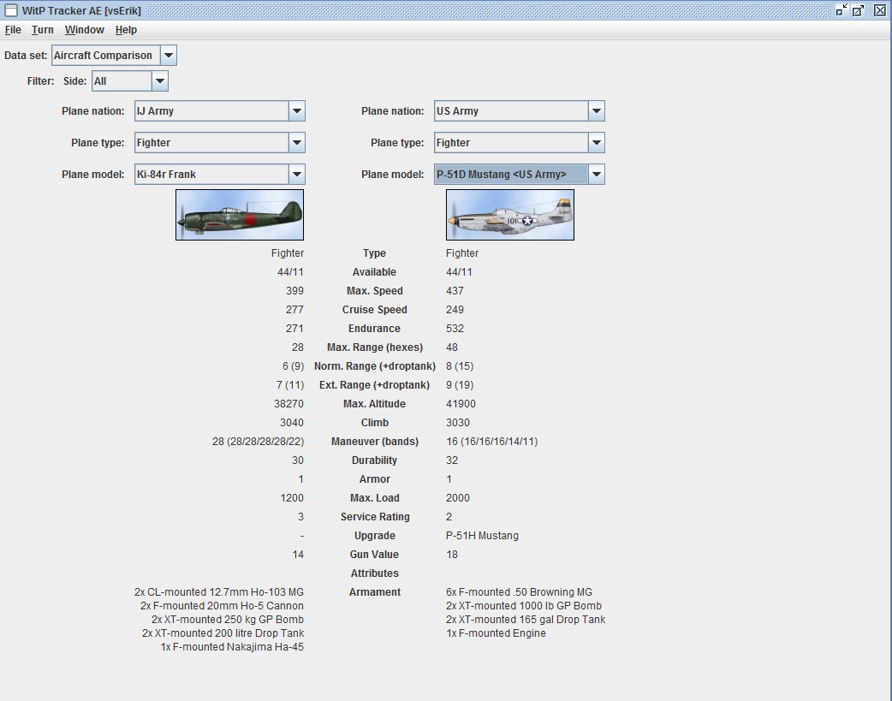Viewport: 892px width, 701px height.
Task: Click the Max. Speed value 399
Action: [294, 291]
